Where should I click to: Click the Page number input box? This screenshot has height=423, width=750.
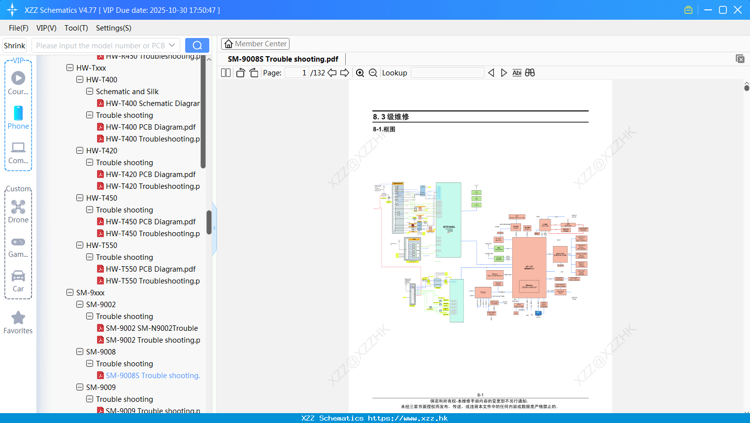pos(297,73)
